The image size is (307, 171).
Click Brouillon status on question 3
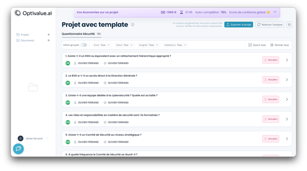(271, 100)
